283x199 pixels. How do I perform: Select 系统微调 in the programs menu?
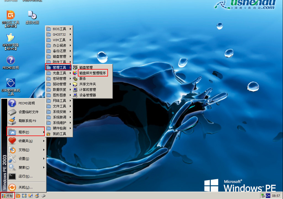(x=59, y=117)
